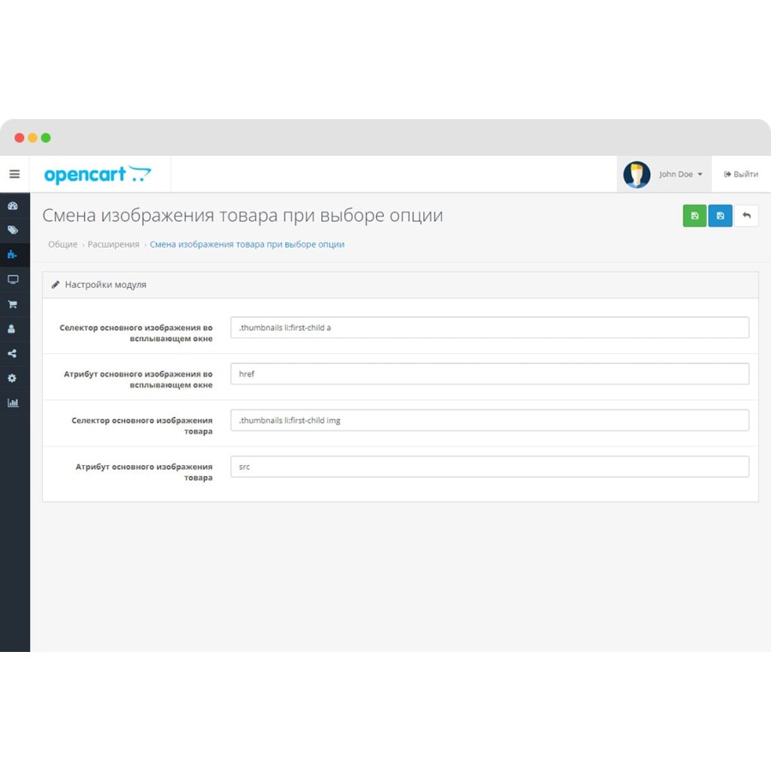
Task: Focus the .thumbnails li:first-child img field
Action: (x=490, y=421)
